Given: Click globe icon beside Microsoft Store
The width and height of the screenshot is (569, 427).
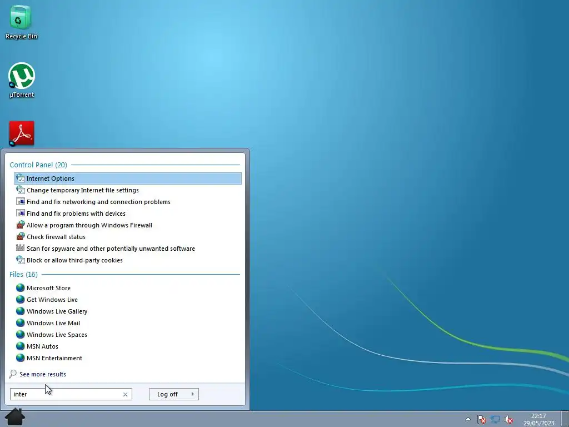Looking at the screenshot, I should tap(21, 288).
